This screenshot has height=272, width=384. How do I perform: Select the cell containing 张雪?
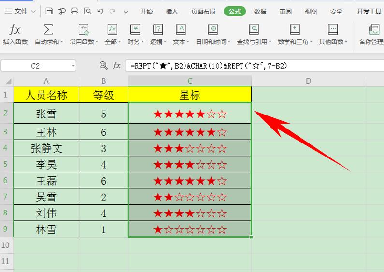(x=46, y=113)
